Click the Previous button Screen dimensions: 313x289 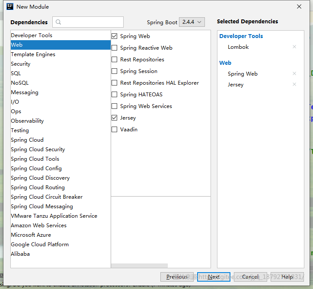click(x=177, y=277)
